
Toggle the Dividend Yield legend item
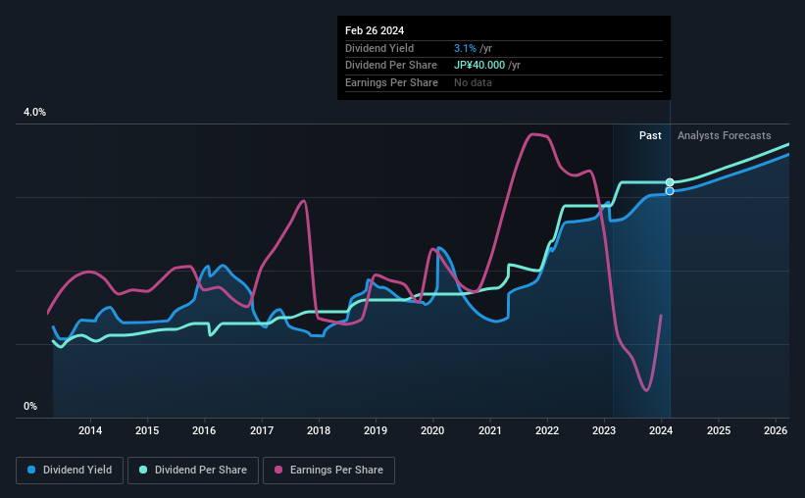click(70, 471)
